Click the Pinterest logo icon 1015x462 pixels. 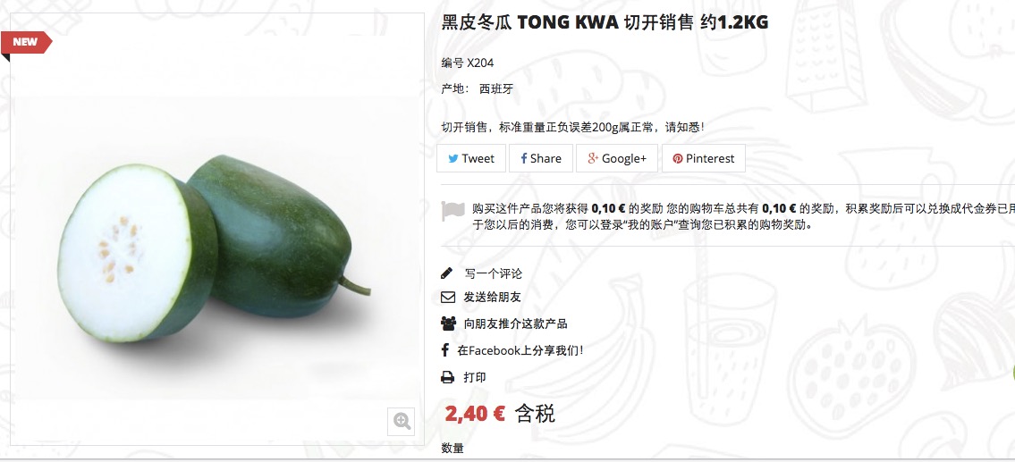click(x=678, y=158)
